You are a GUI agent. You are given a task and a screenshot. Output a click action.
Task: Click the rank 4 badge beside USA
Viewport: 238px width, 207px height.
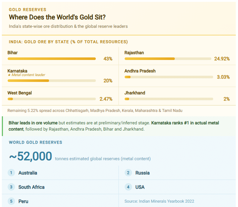coord(128,187)
